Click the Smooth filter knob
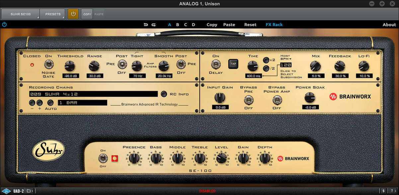This screenshot has height=195, width=399. [x=163, y=66]
